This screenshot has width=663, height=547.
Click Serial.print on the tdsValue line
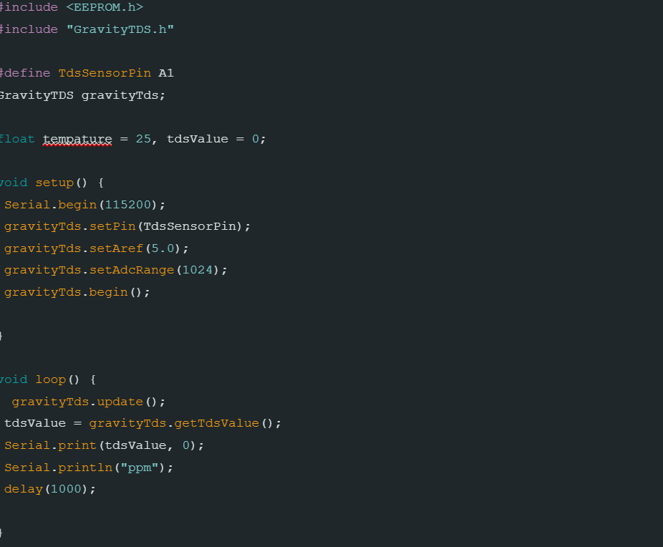pyautogui.click(x=50, y=445)
